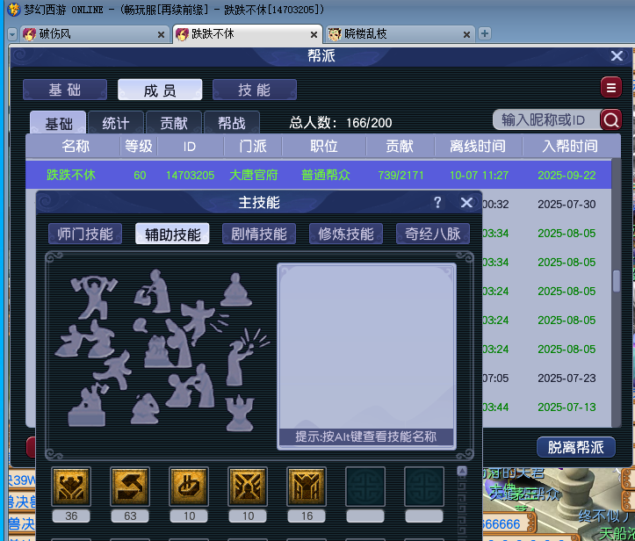Sort by 职位 column header
Image resolution: width=635 pixels, height=541 pixels.
point(324,146)
